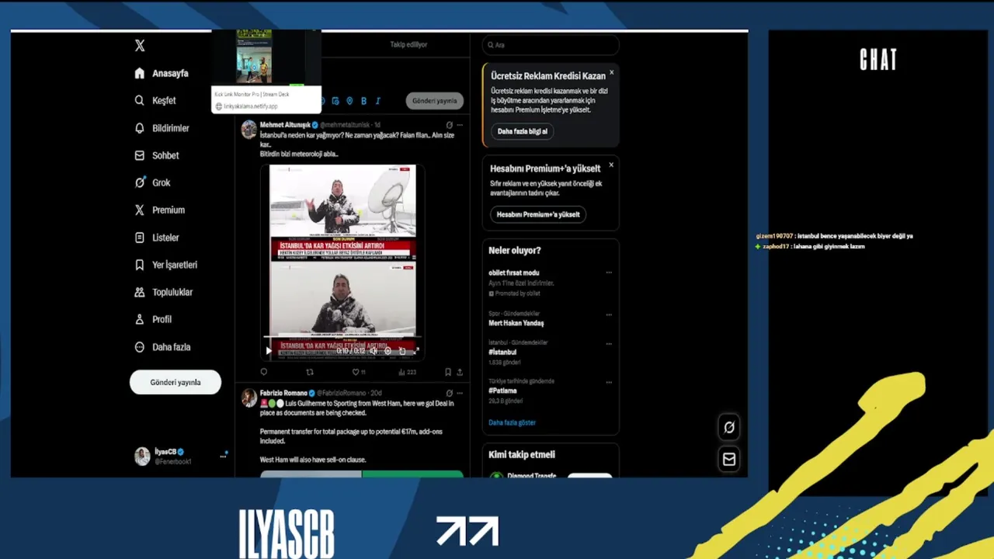Viewport: 994px width, 559px height.
Task: Open the floating Grok button
Action: coord(729,426)
